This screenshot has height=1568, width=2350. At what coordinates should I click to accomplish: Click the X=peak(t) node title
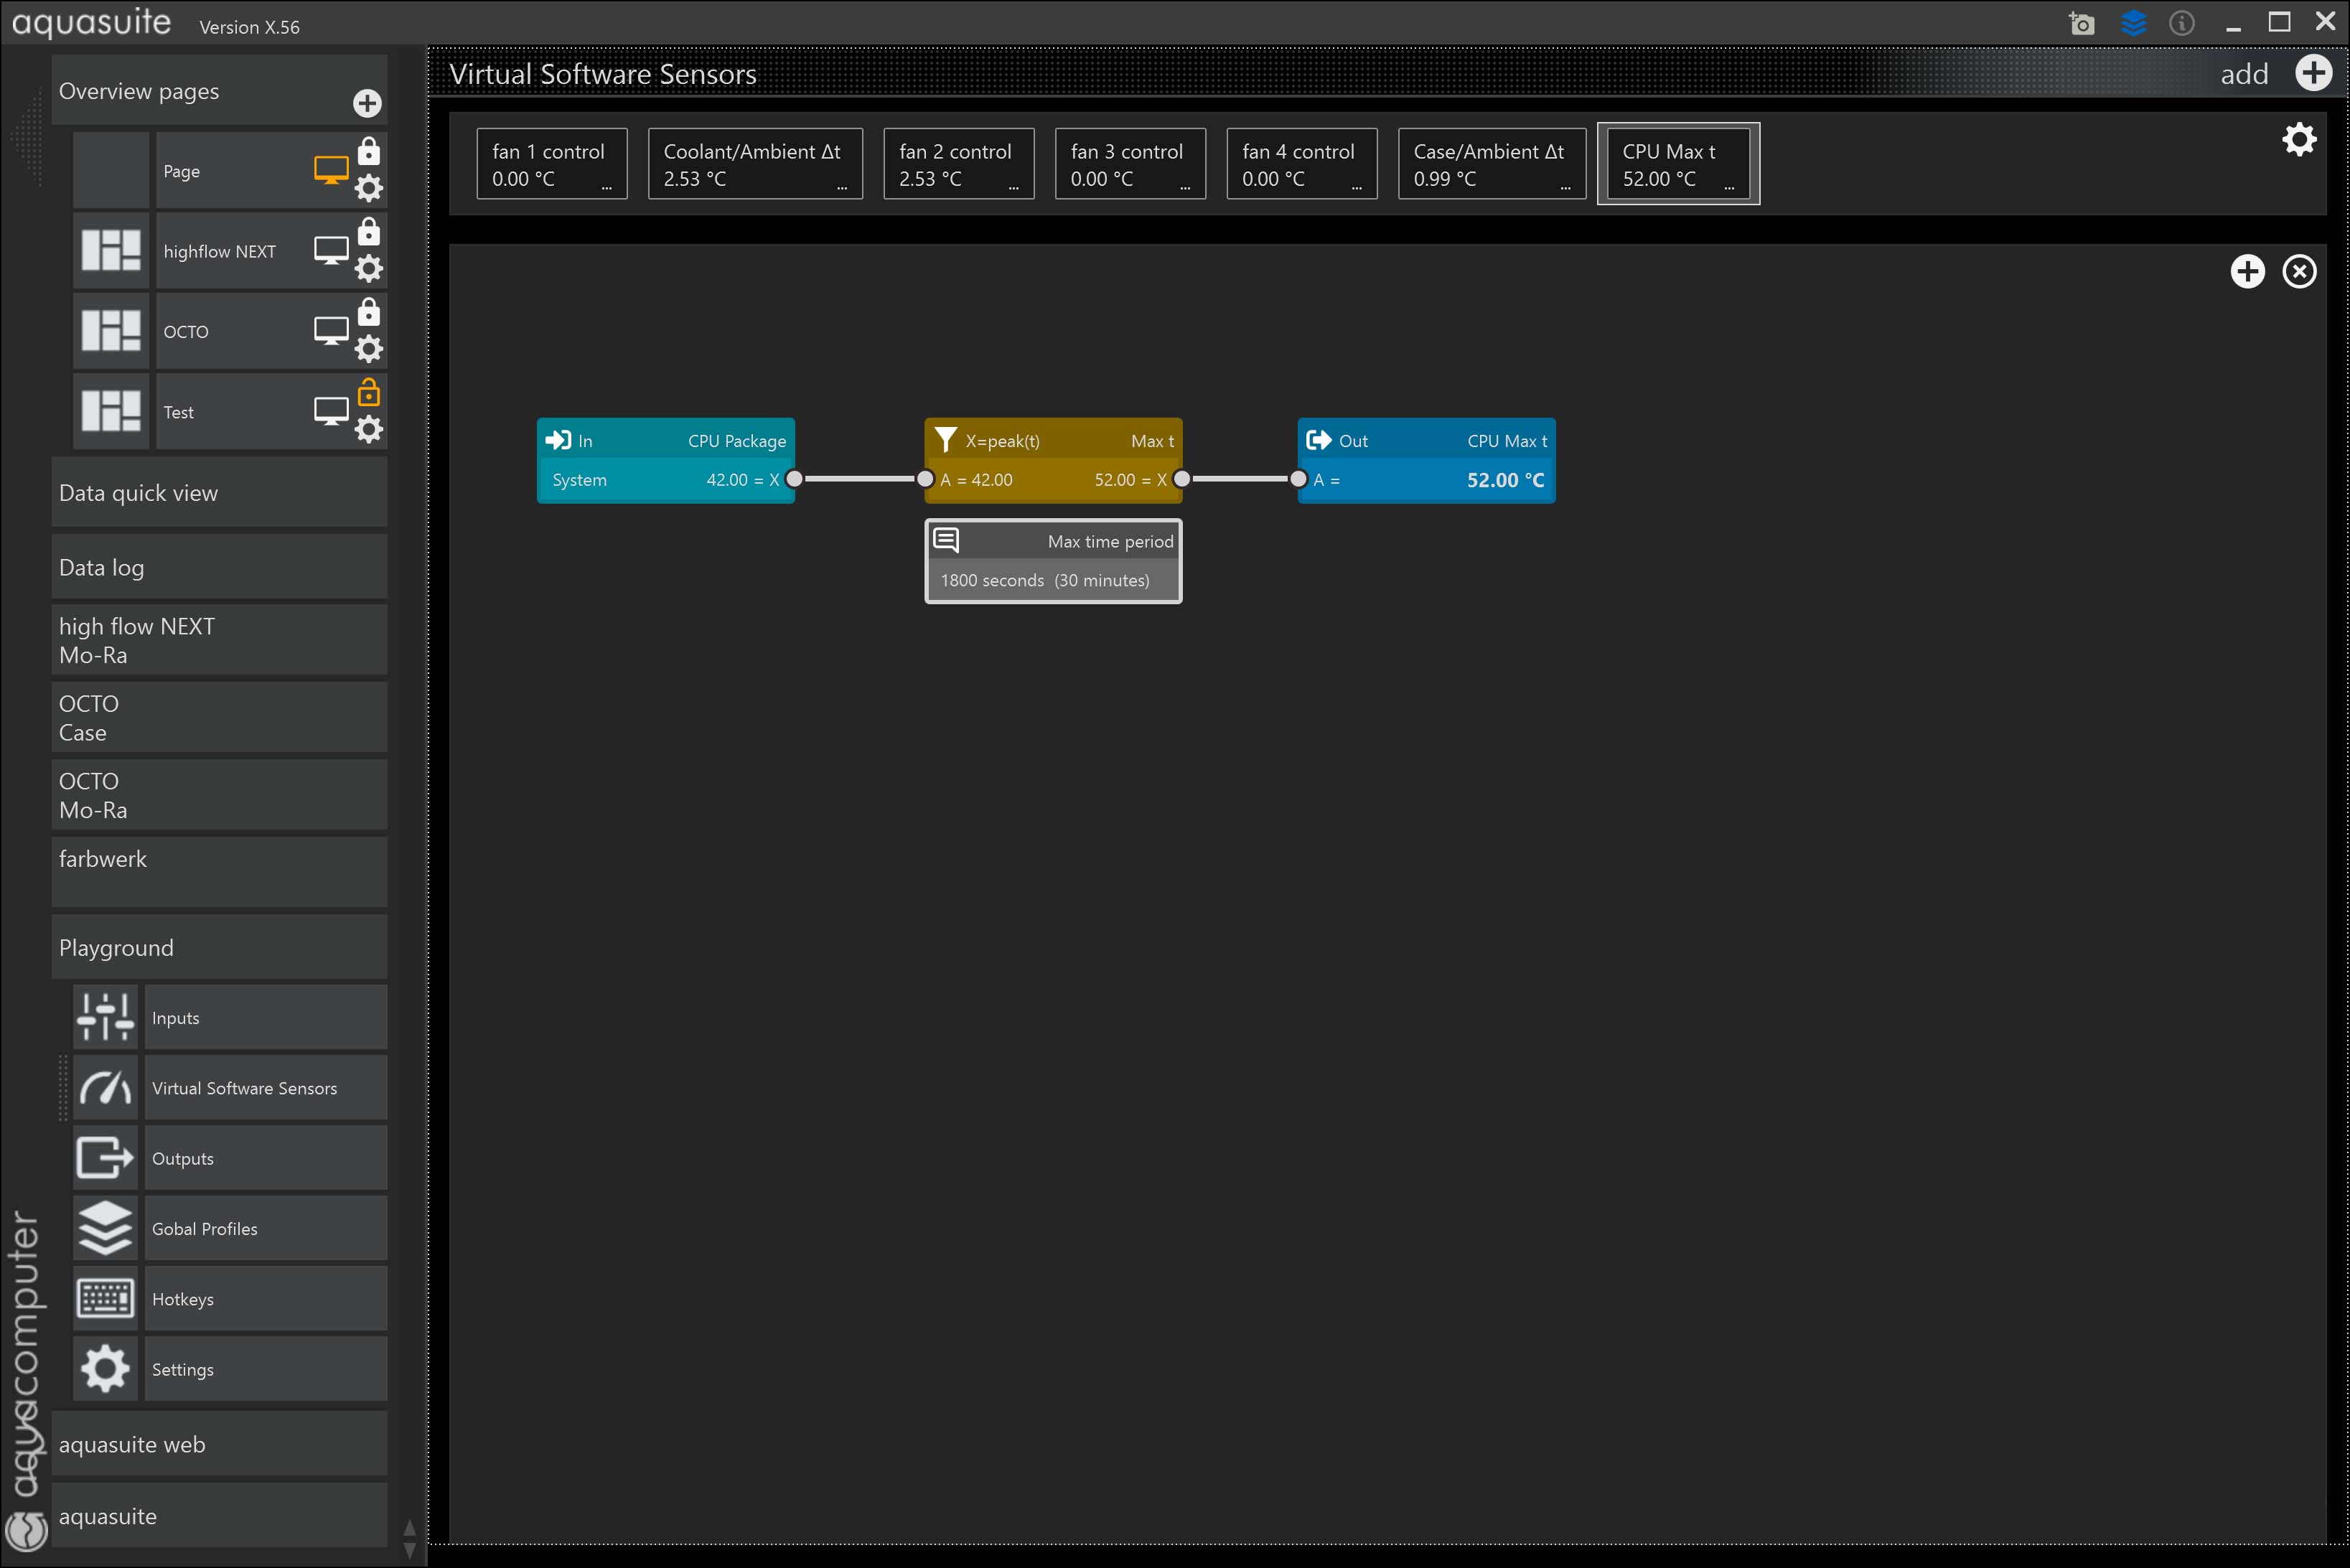tap(1002, 441)
